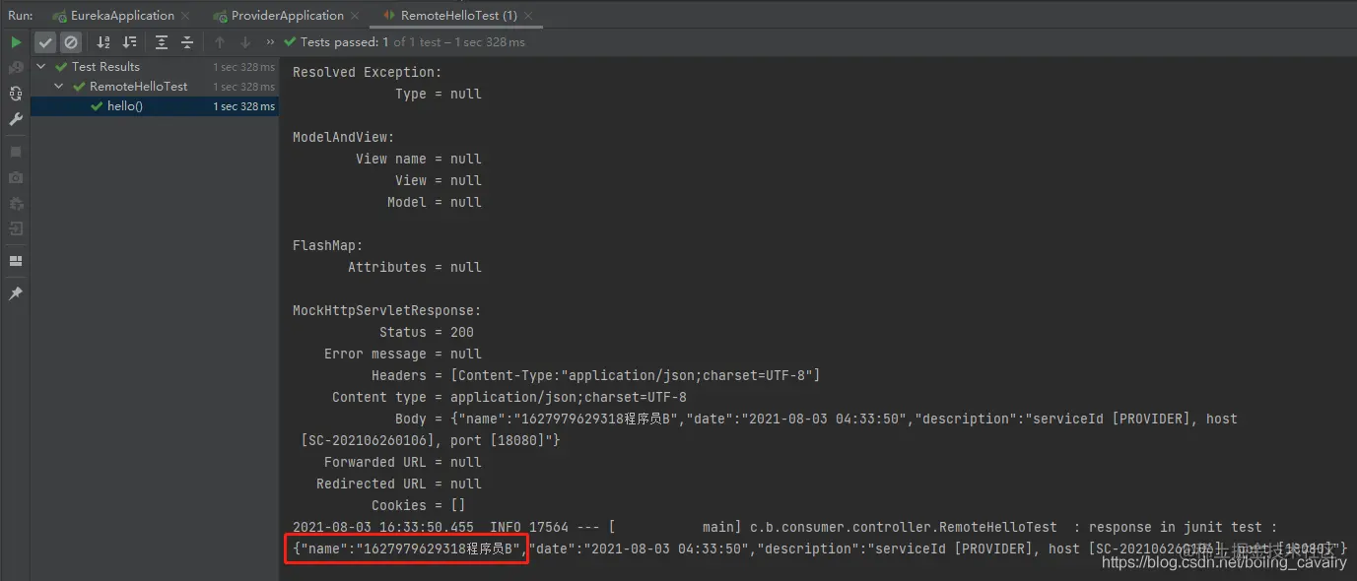Click the hello() row's '1 sec 328 ms' duration

point(244,106)
